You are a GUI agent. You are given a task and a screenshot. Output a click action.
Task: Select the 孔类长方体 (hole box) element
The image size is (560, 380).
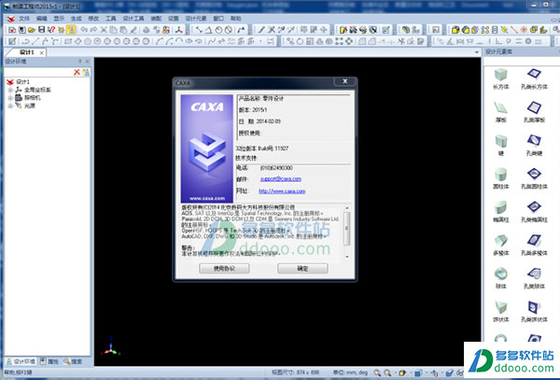point(534,78)
